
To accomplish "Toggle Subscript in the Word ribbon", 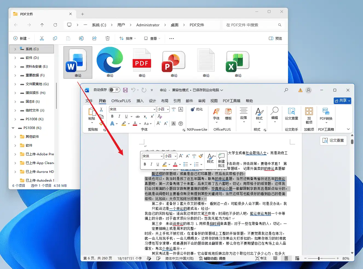I will click(x=145, y=116).
